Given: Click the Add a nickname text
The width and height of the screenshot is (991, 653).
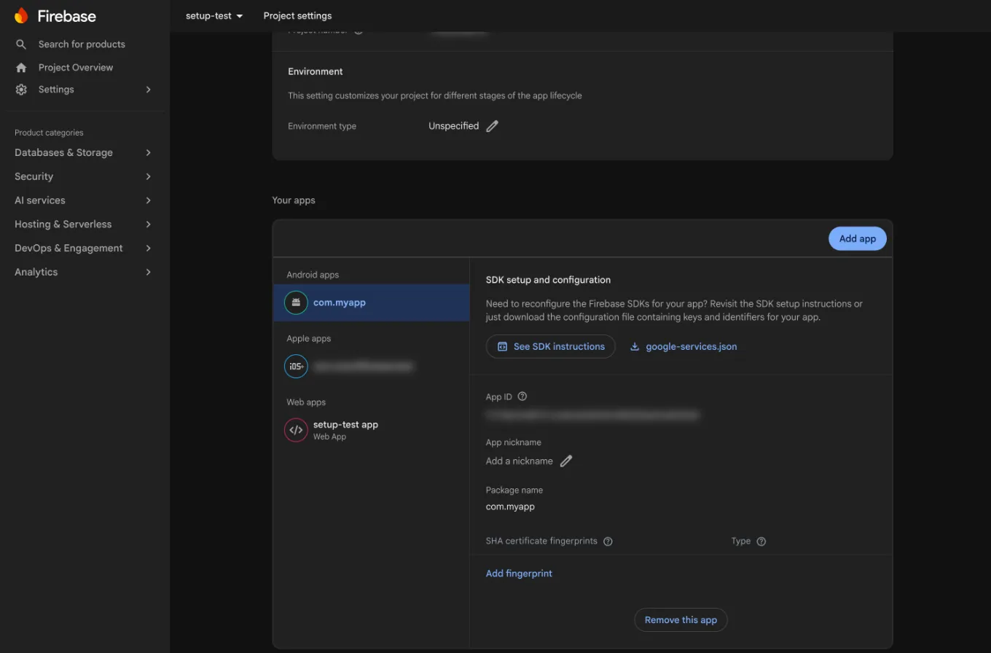Looking at the screenshot, I should coord(520,461).
